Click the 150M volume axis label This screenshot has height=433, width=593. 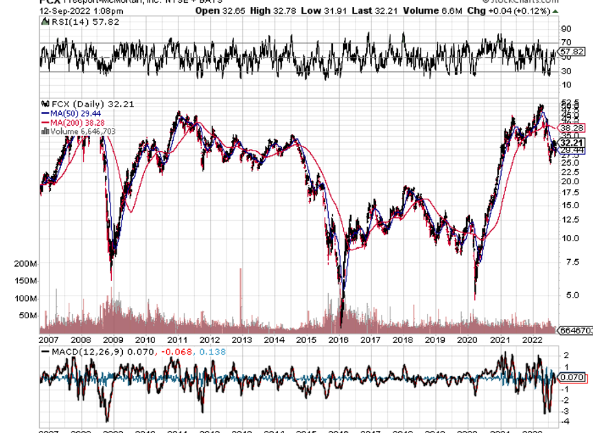[25, 281]
